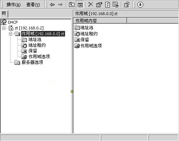This screenshot has height=141, width=179.
Task: Click the Forward arrow toolbar icon
Action: click(61, 5)
